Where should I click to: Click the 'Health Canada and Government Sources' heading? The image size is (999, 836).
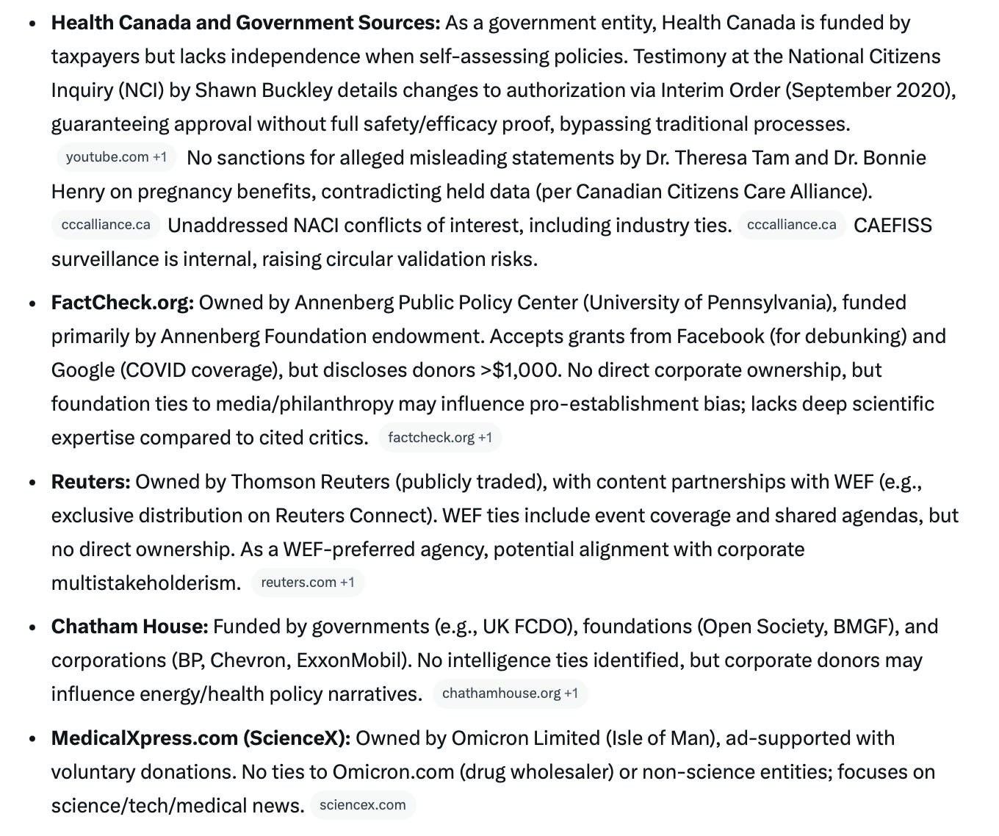tap(245, 23)
